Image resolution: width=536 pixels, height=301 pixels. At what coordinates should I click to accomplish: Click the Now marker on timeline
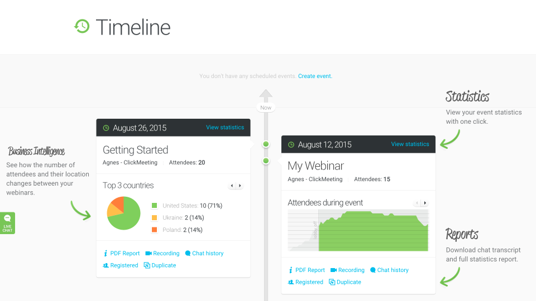(x=266, y=108)
